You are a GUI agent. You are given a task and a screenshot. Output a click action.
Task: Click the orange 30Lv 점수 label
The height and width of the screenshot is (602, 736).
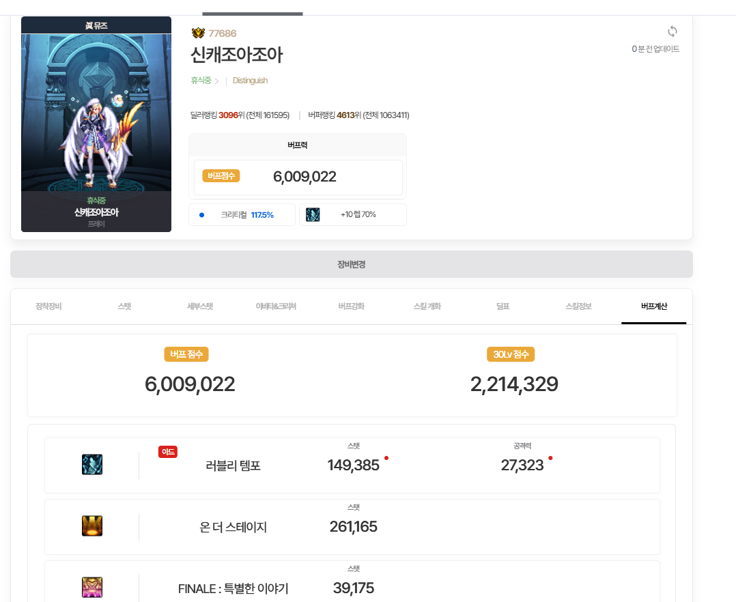(511, 354)
